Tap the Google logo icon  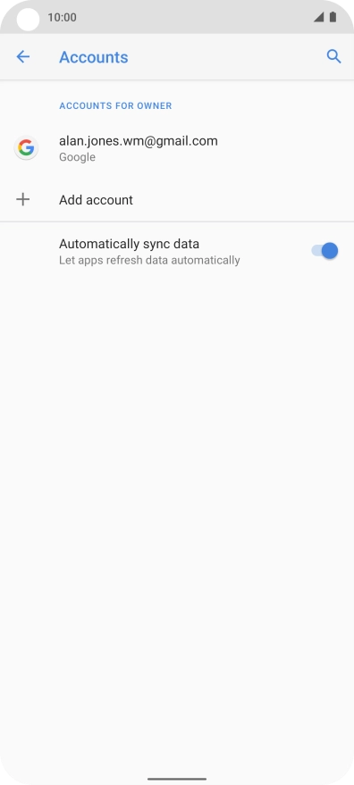(x=26, y=148)
